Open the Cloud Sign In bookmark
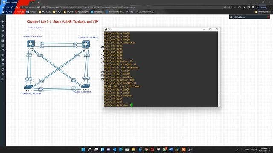The height and width of the screenshot is (153, 273). coord(82,12)
